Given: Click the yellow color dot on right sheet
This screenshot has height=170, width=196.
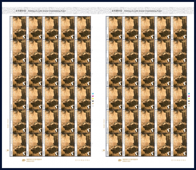Looking at the screenshot, I should (x=189, y=98).
